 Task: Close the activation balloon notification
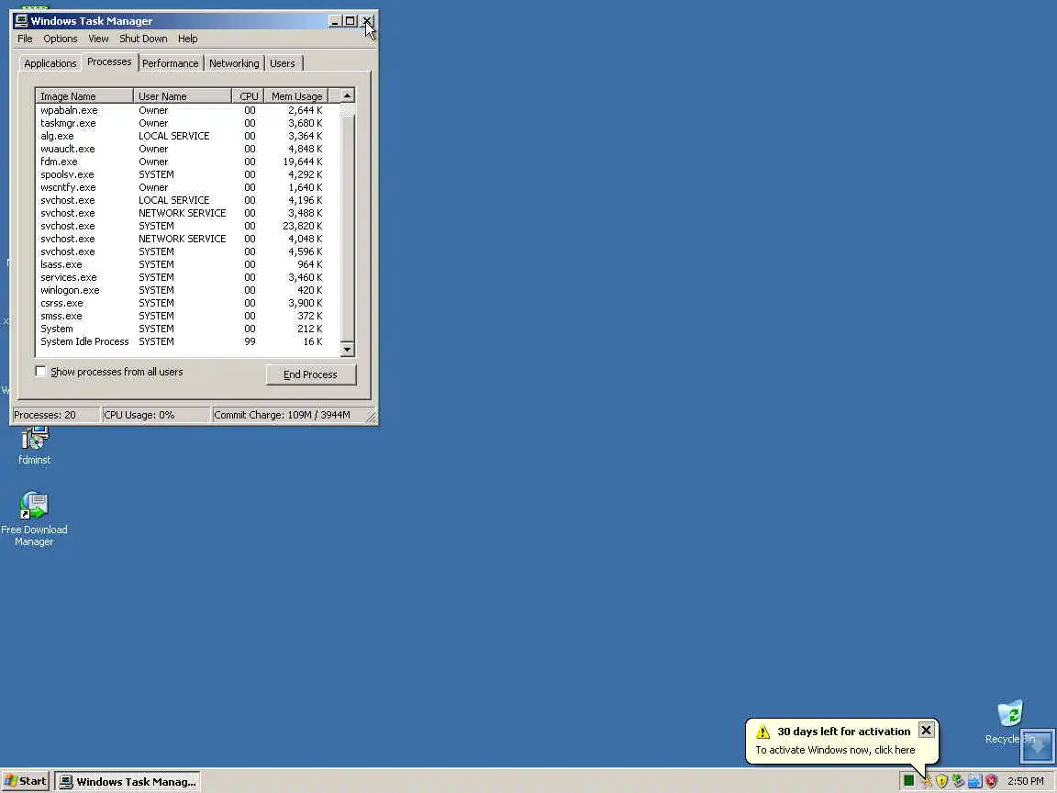click(926, 731)
